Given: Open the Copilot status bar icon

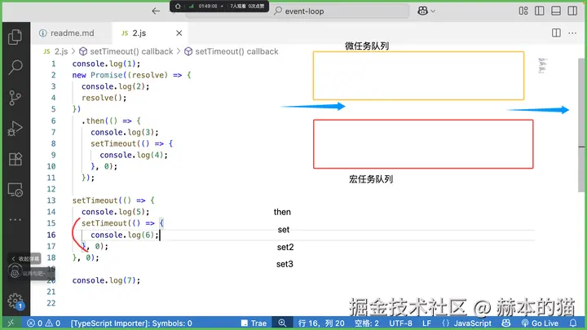Looking at the screenshot, I should (x=505, y=323).
